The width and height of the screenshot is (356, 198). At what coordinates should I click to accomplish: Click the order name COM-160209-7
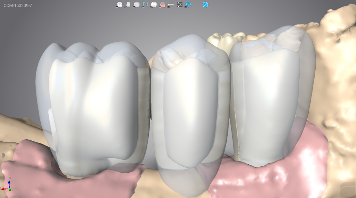[18, 6]
